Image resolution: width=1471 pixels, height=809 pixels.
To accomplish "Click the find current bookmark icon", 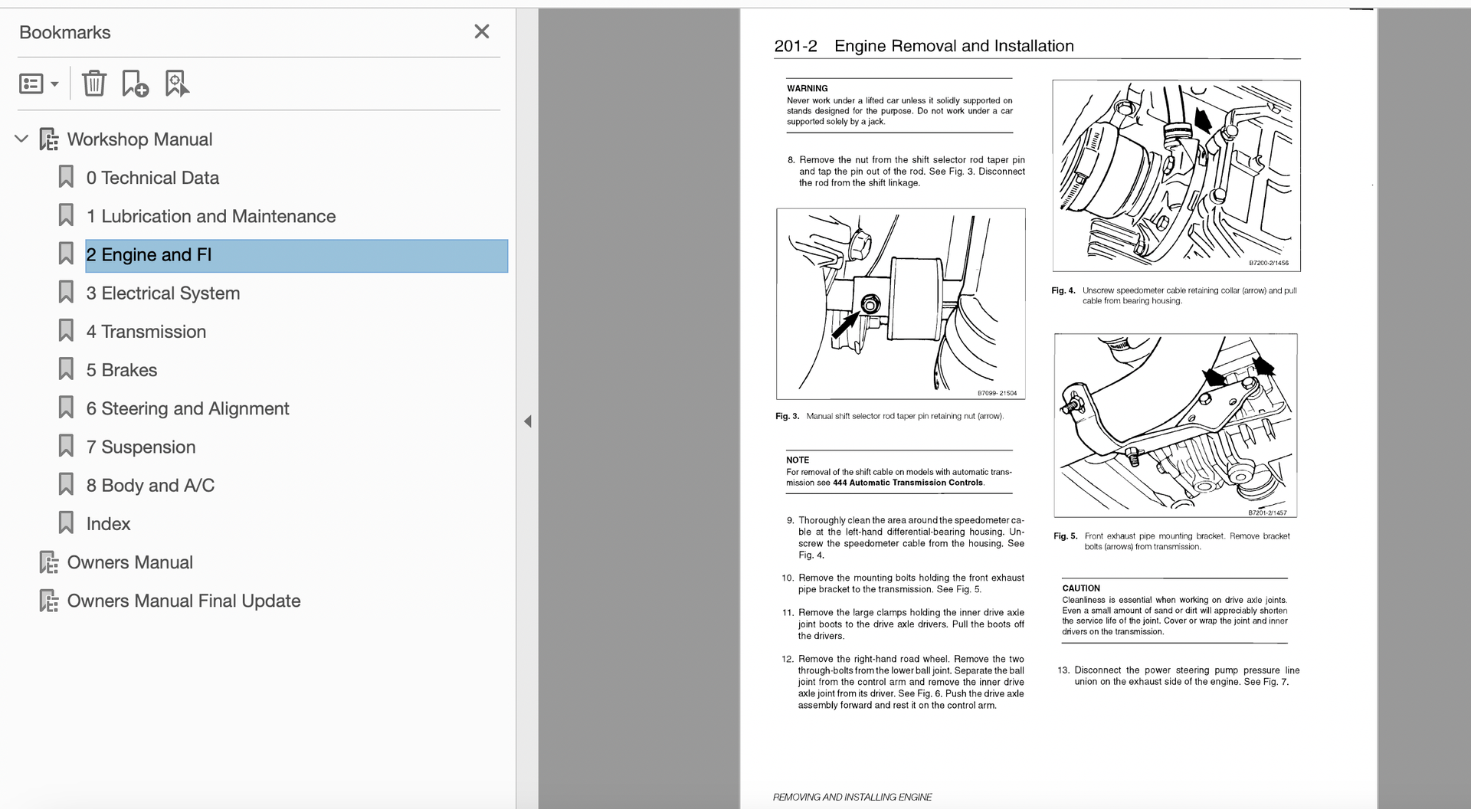I will click(x=177, y=84).
